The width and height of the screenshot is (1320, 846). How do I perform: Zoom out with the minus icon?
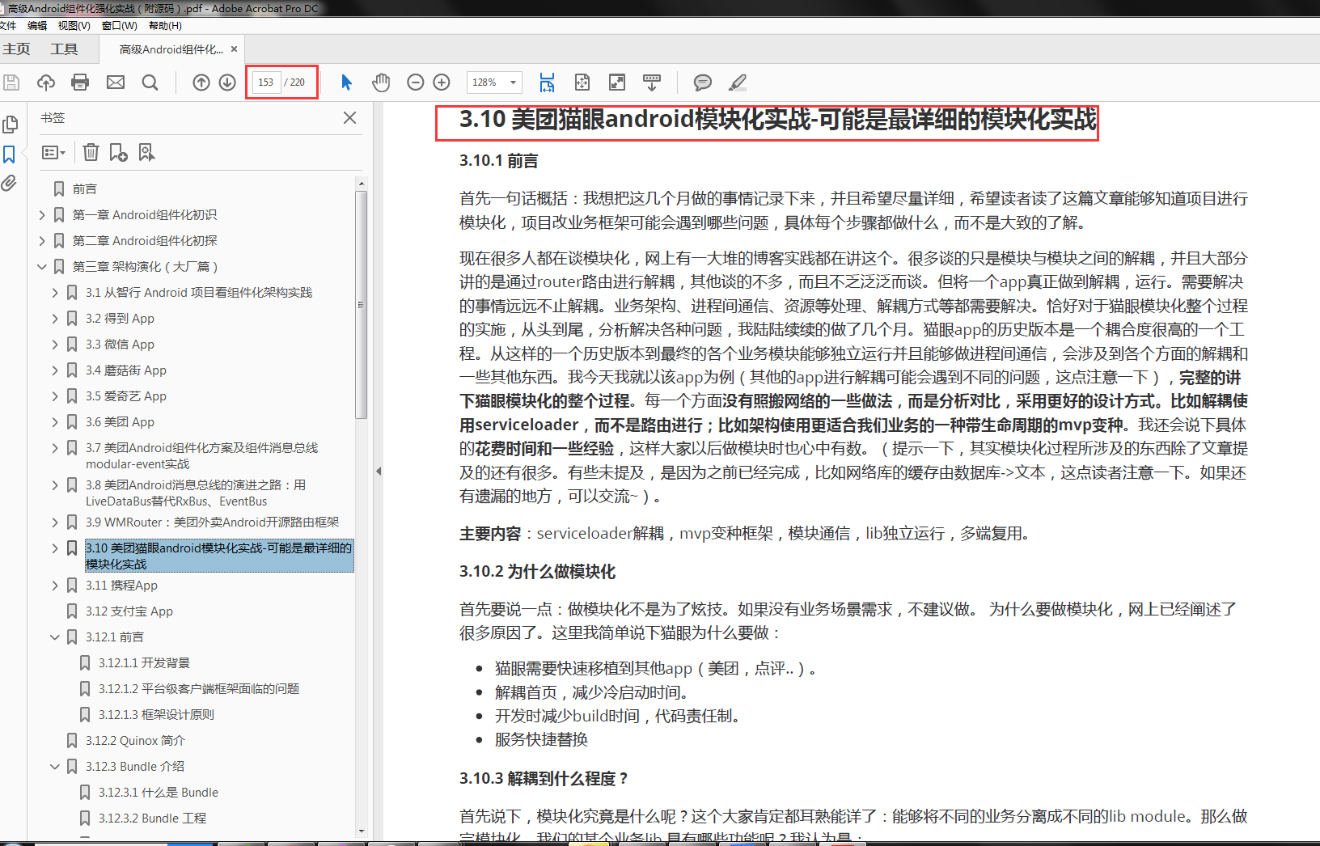pyautogui.click(x=416, y=82)
